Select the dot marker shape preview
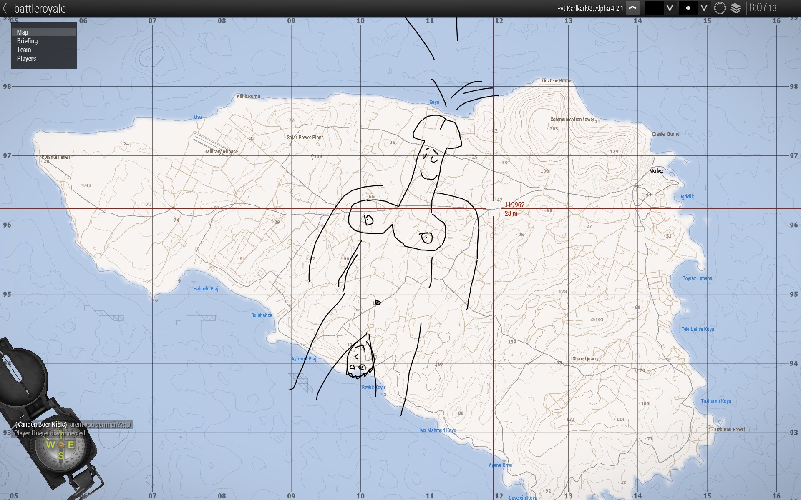 click(x=688, y=8)
